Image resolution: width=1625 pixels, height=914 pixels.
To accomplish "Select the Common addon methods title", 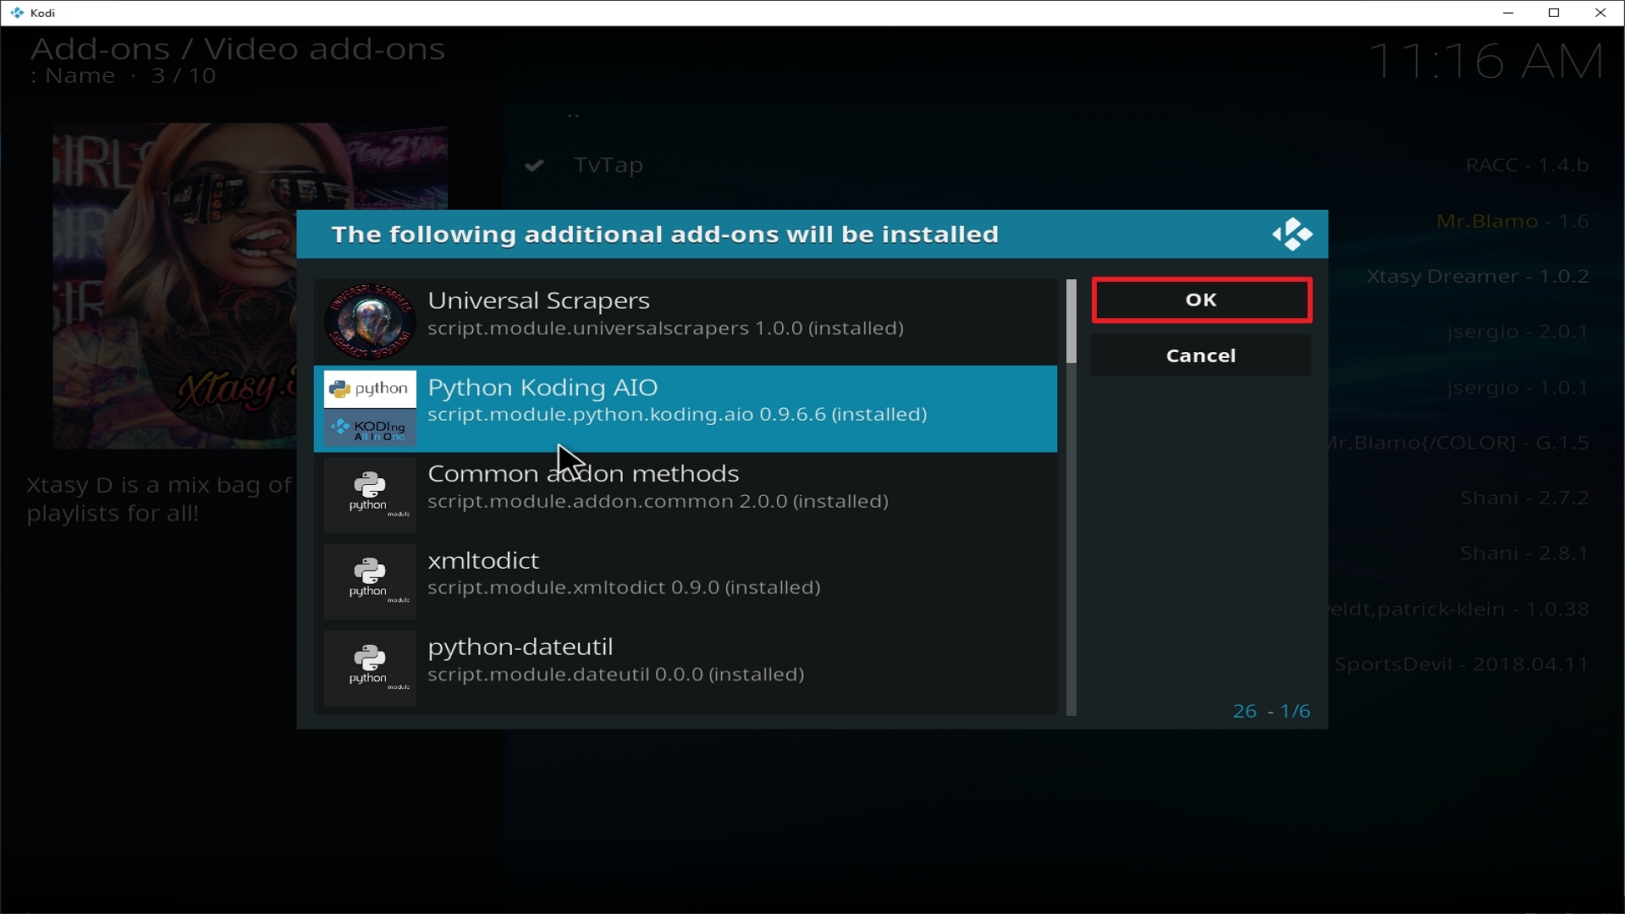I will coord(583,474).
